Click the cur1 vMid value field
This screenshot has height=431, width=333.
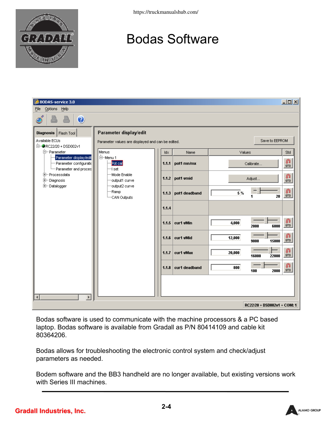coord(226,238)
